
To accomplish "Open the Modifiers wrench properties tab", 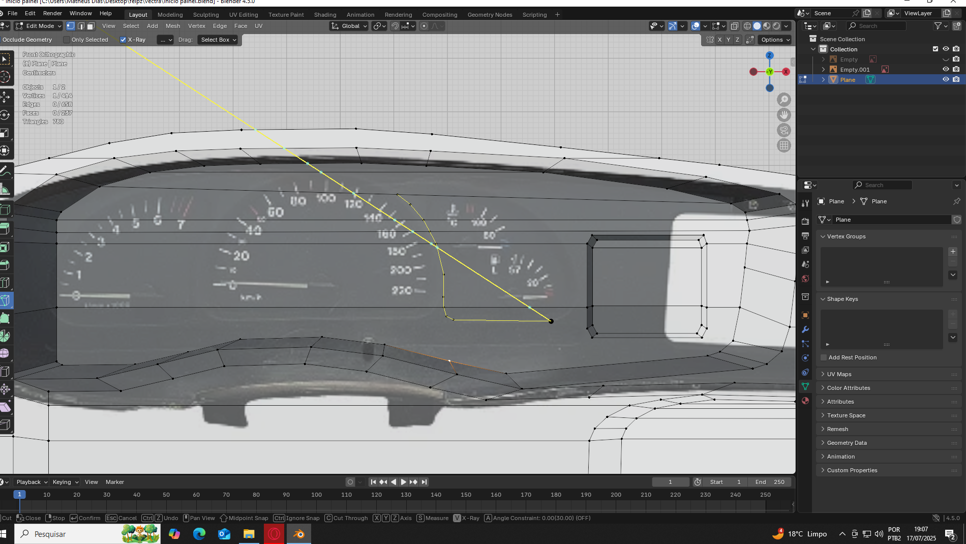I will click(805, 329).
